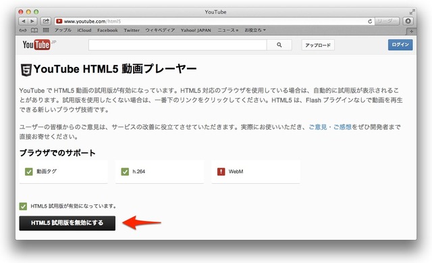
Task: Open the Top Sites grid icon
Action: [46, 30]
